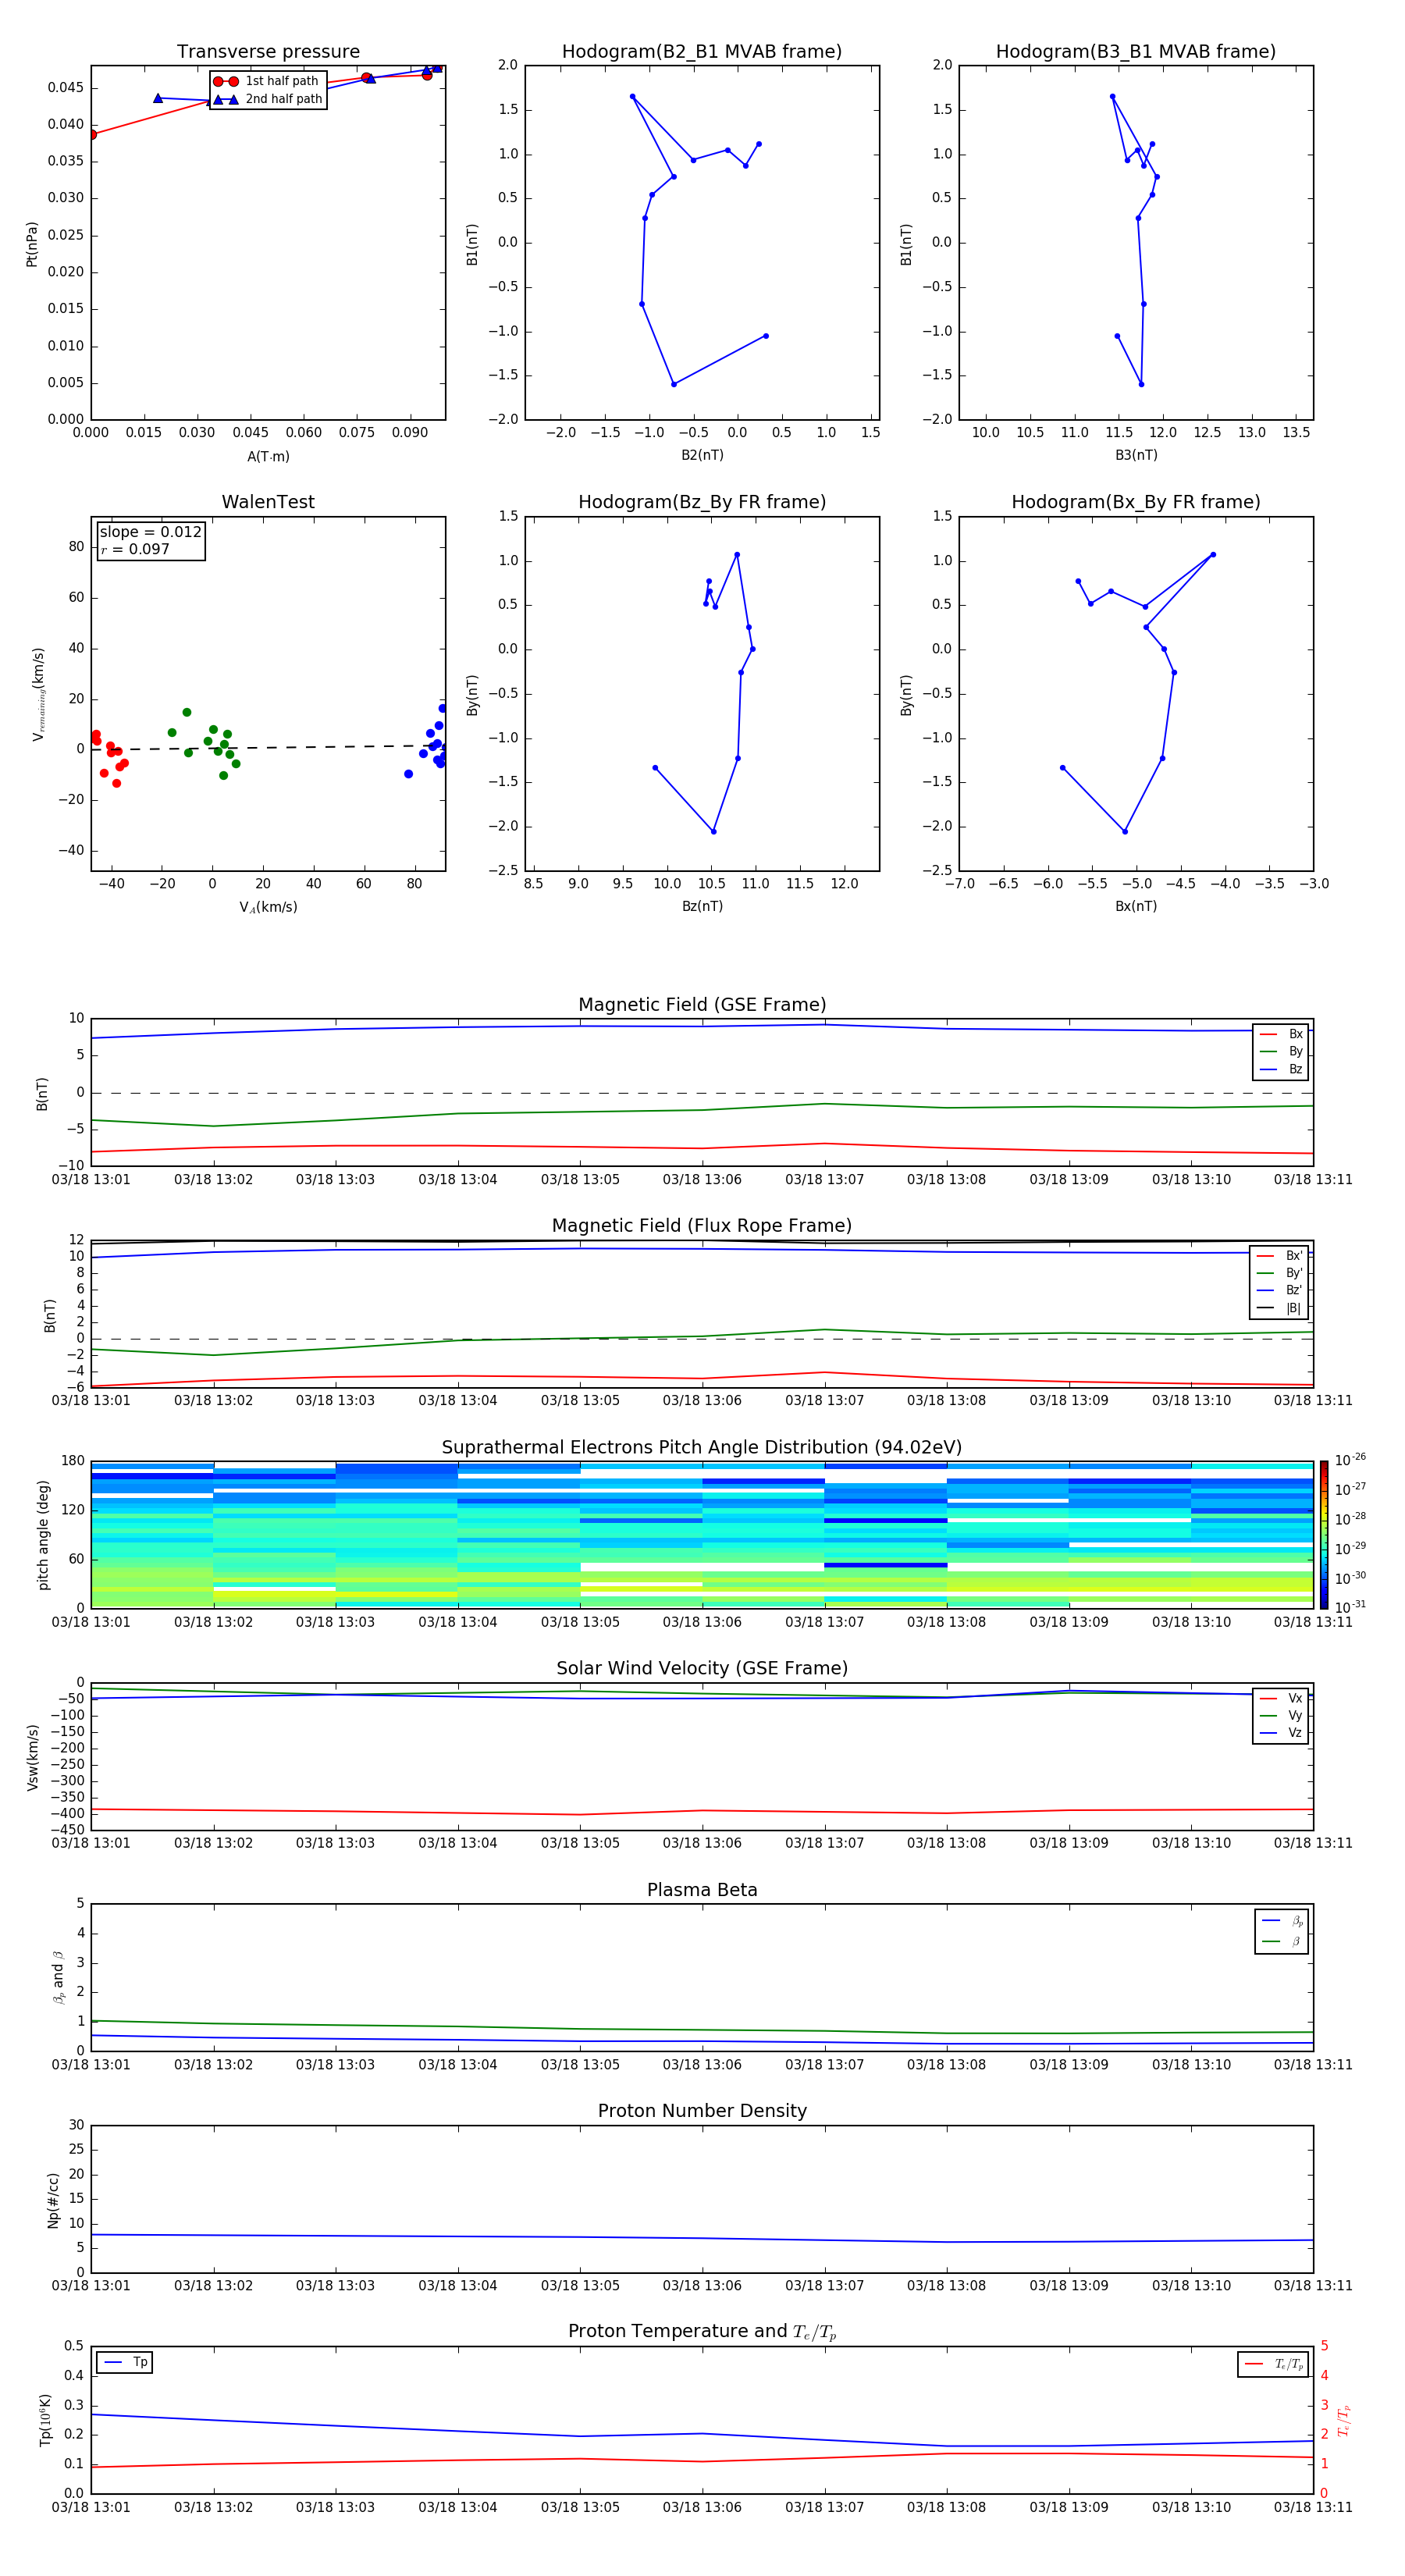This screenshot has height=2576, width=1405.
Task: Click the 'WalenTest' plot title
Action: (x=268, y=502)
